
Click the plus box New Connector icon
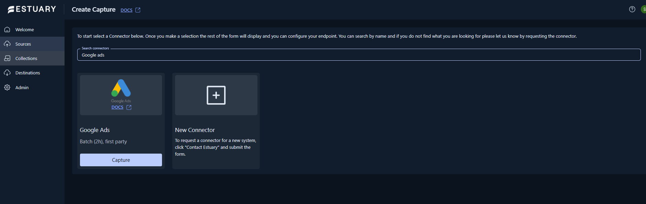click(216, 95)
